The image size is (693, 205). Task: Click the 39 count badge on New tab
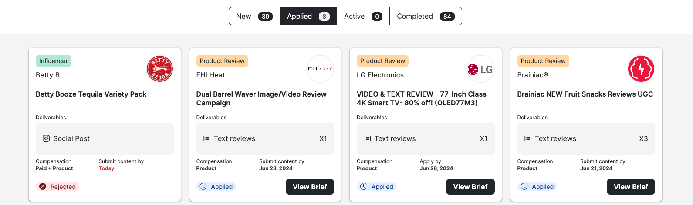tap(265, 17)
